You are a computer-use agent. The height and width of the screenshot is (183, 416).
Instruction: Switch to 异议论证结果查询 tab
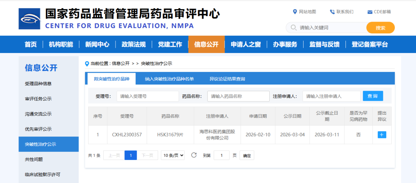(227, 79)
